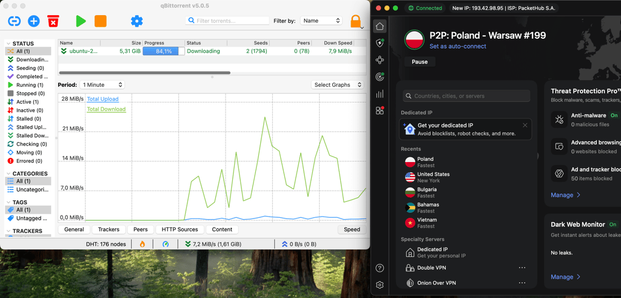
Task: Select the Stalled (0) status filter
Action: pyautogui.click(x=28, y=119)
